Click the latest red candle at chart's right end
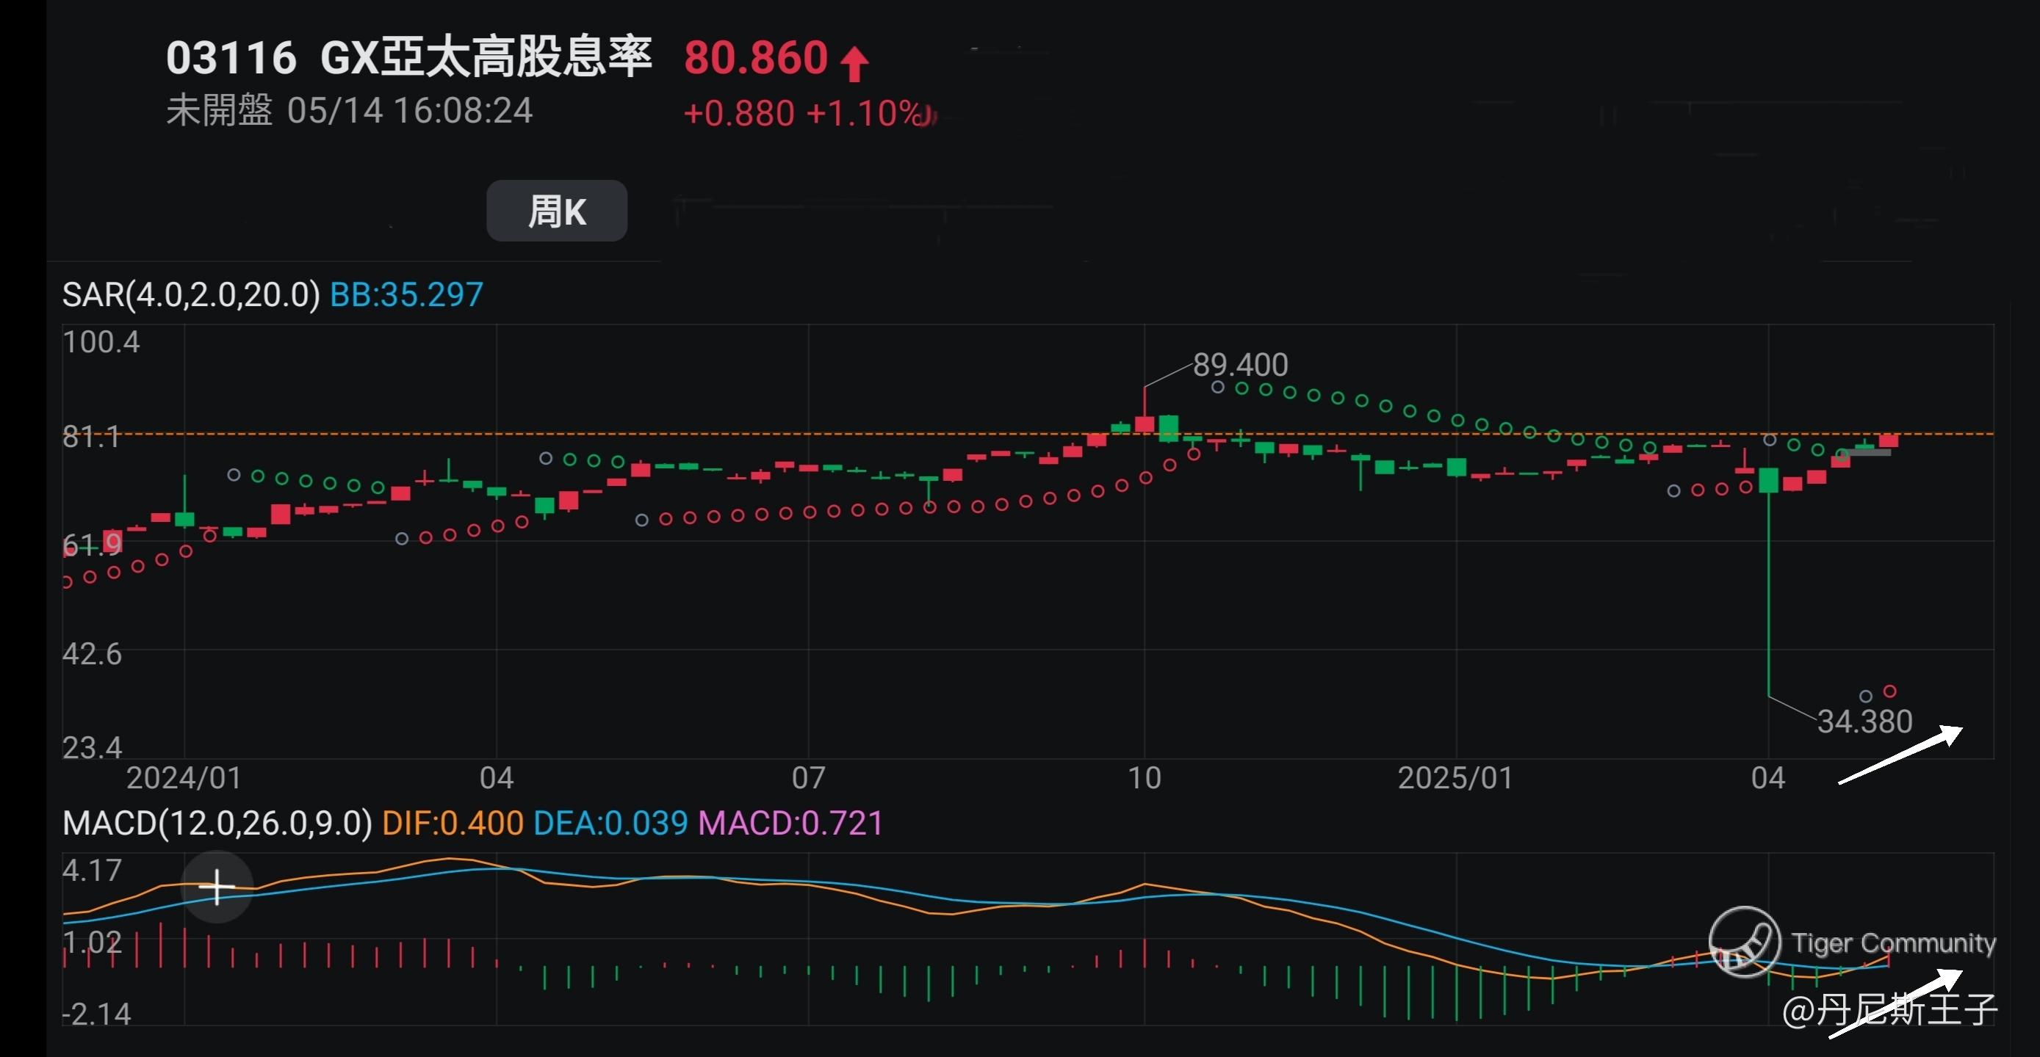 click(x=1889, y=440)
